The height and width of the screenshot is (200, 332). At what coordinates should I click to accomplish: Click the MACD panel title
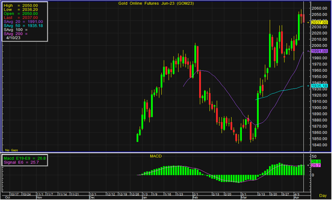click(155, 155)
